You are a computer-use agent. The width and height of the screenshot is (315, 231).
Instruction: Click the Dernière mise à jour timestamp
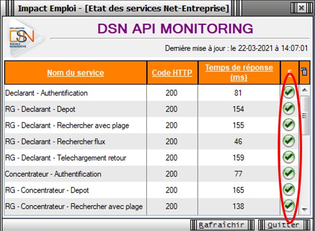tap(237, 48)
